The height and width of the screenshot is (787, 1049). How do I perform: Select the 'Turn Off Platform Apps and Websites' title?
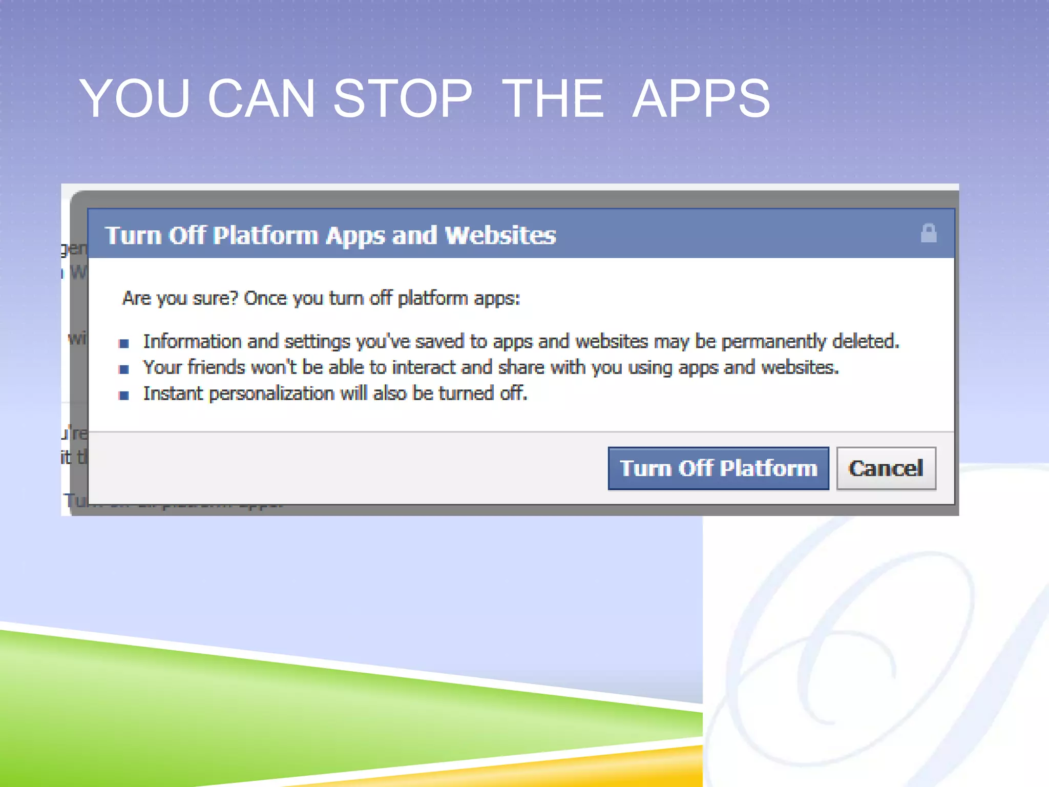(x=330, y=236)
